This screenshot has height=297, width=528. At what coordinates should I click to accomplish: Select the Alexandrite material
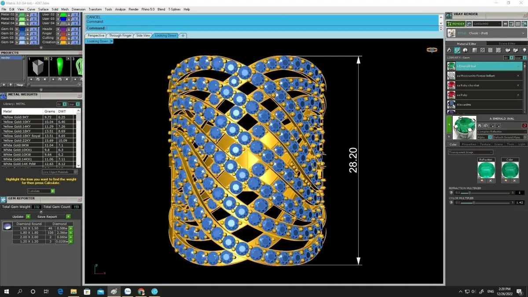484,105
